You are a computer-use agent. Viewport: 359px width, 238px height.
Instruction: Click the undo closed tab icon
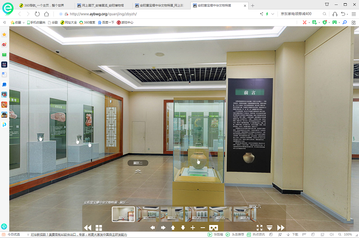[343, 14]
